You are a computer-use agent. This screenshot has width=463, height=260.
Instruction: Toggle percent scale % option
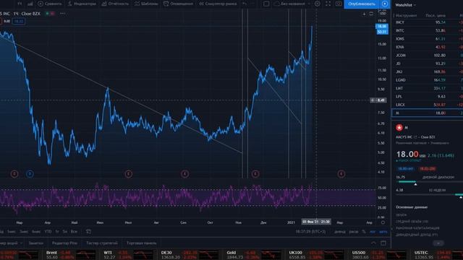point(364,232)
